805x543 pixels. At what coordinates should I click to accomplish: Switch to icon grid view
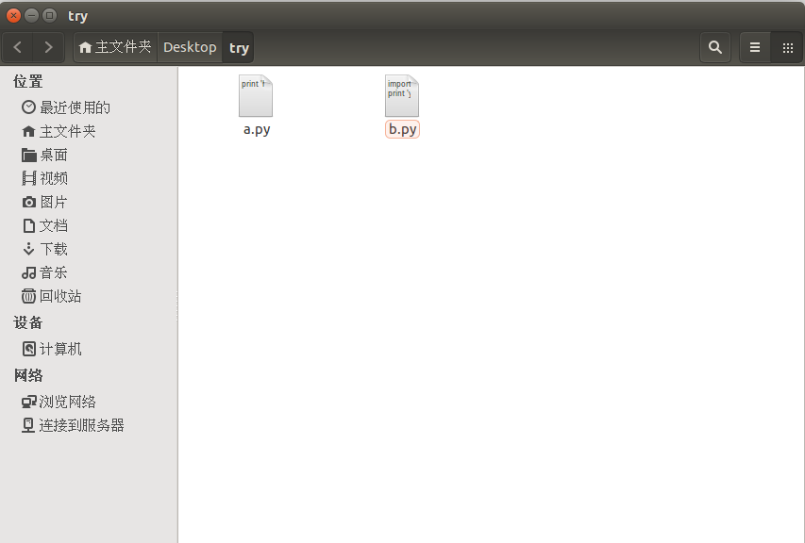[x=787, y=48]
